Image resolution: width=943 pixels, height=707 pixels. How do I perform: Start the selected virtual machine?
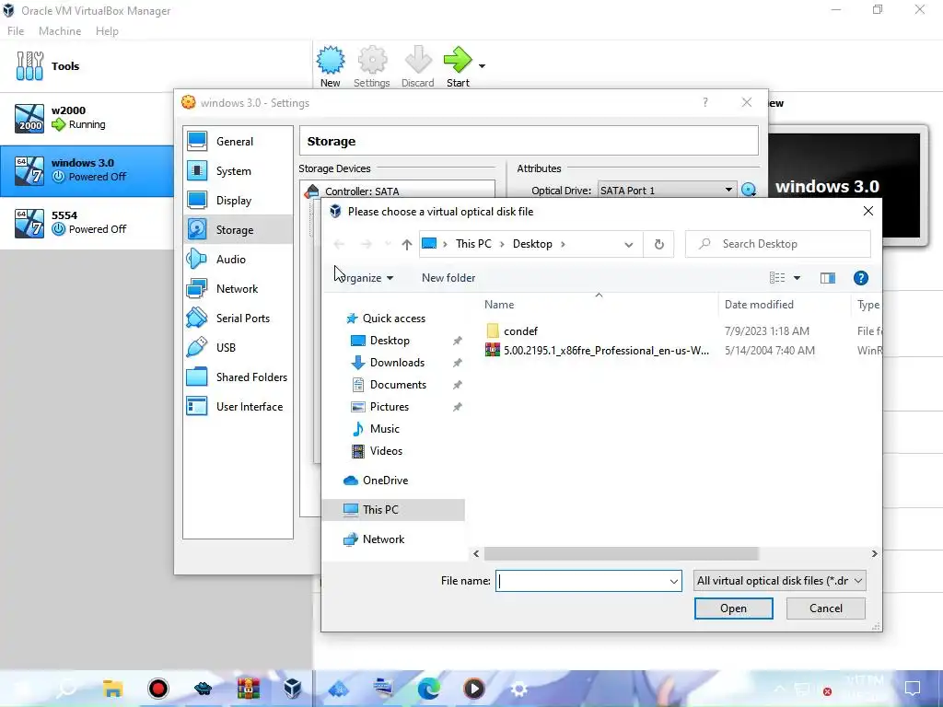point(458,66)
